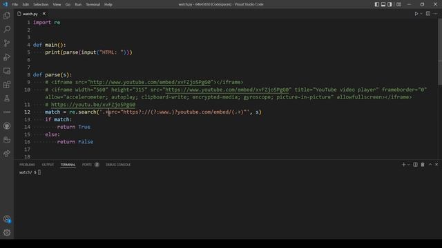Split the editor to the right
442x248 pixels.
click(x=428, y=14)
